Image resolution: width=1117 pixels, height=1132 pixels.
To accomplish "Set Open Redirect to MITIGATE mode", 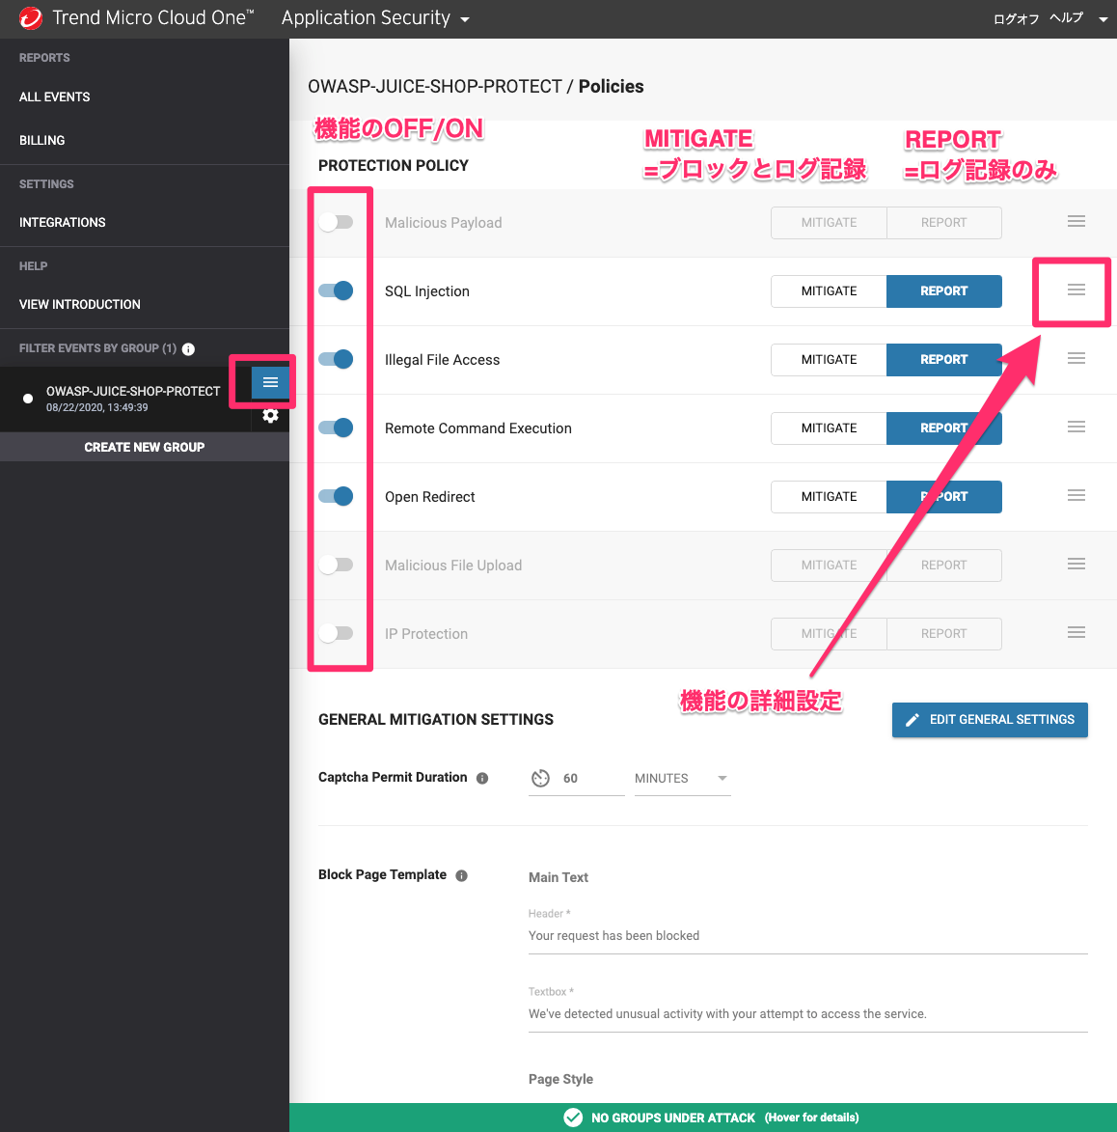I will coord(828,496).
